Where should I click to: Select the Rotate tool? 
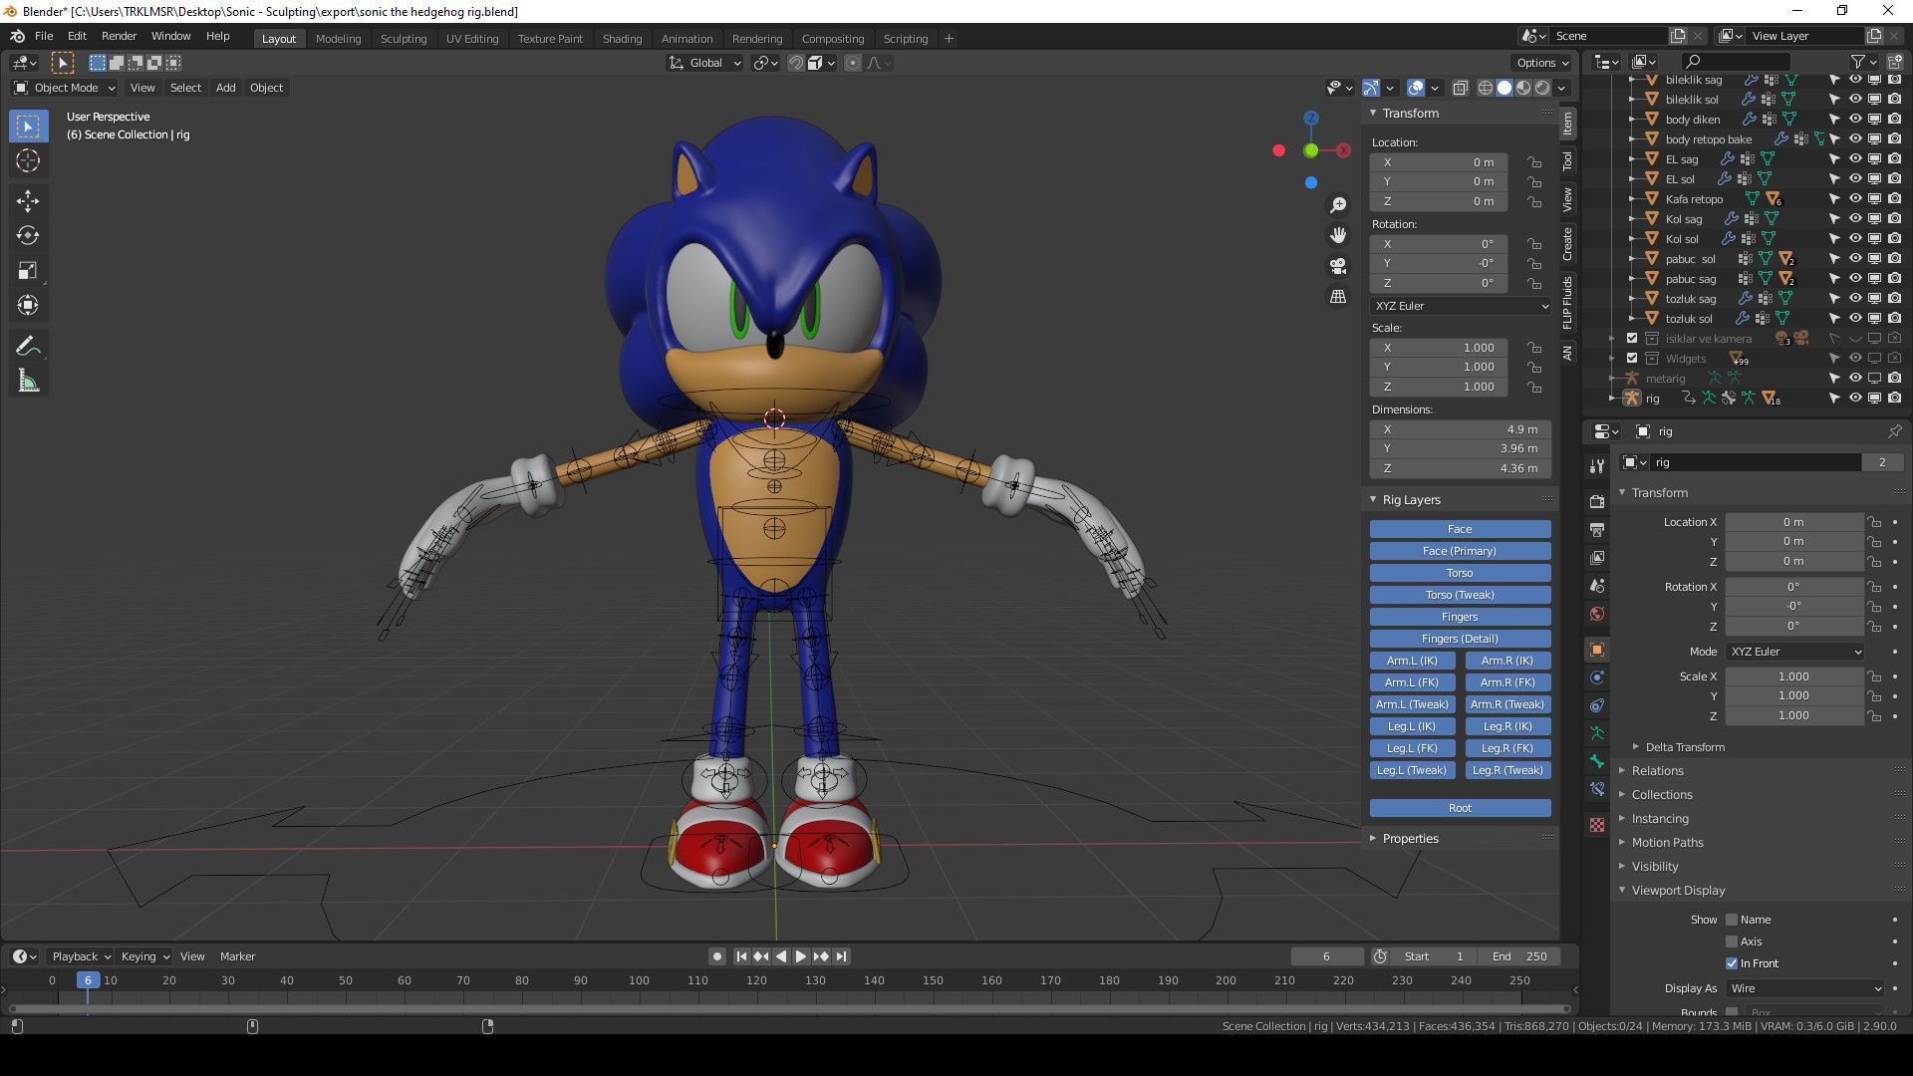coord(28,236)
